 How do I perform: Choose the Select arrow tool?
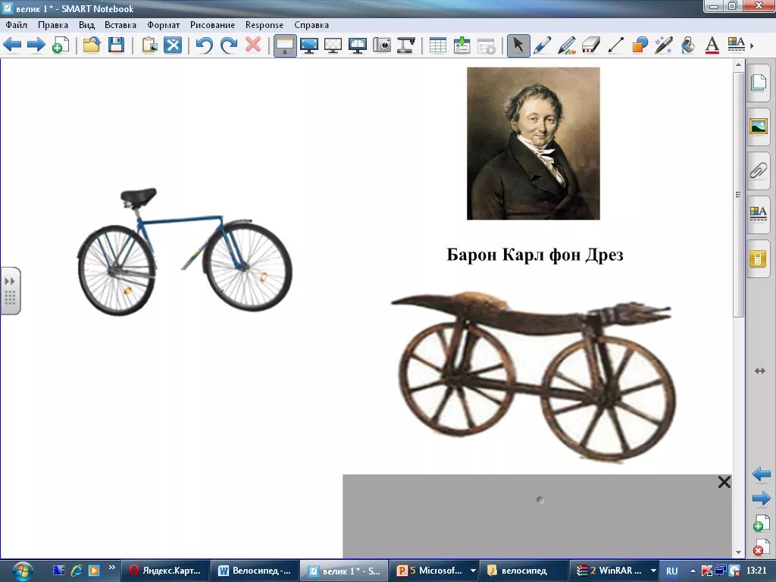click(518, 45)
